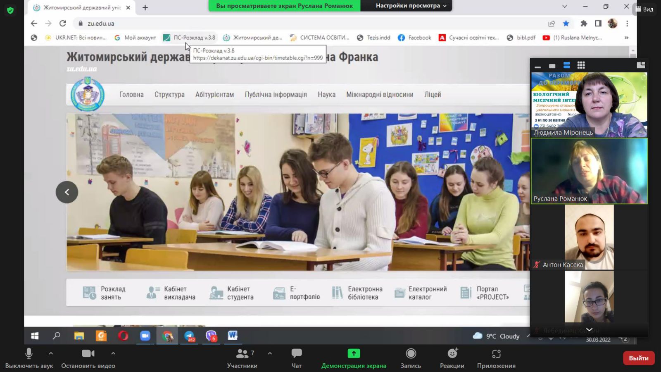The image size is (661, 372).
Task: Mute the microphone in Zoom
Action: pos(29,358)
